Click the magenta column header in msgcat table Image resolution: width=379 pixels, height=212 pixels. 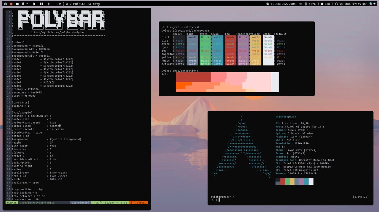coord(243,34)
